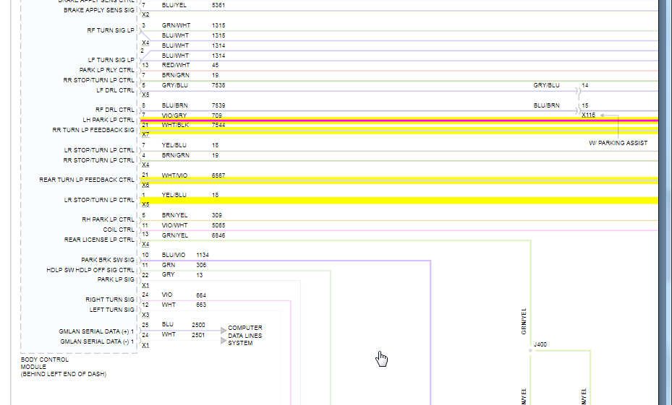
Task: Click the BLU/BRN pin 15 connector symbol
Action: pyautogui.click(x=578, y=110)
